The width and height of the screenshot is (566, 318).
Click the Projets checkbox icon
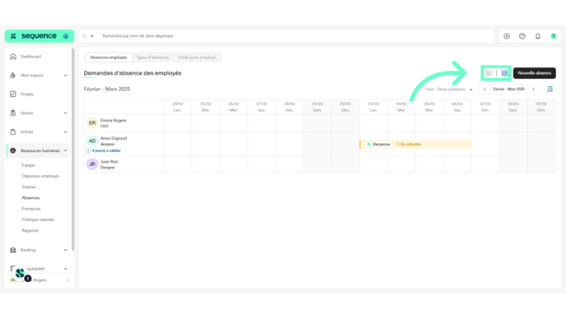pyautogui.click(x=13, y=94)
